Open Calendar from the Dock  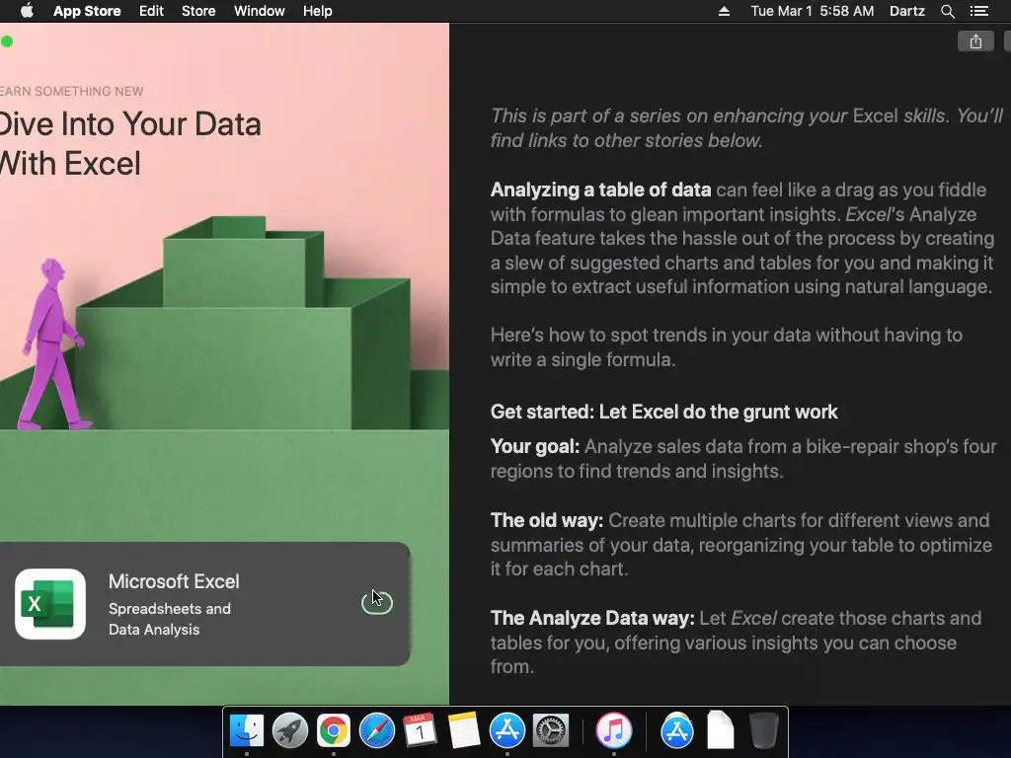420,730
